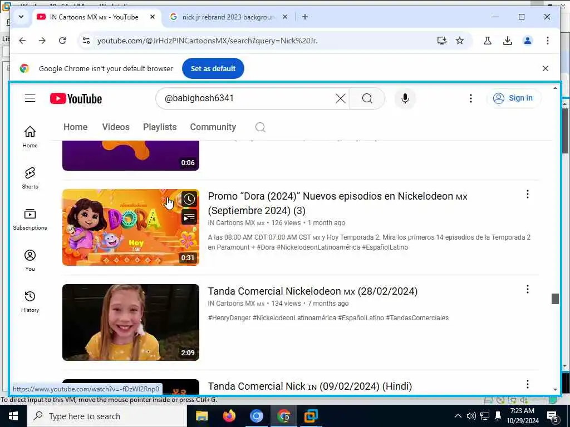View site information icon in address bar
The image size is (570, 427).
[86, 41]
